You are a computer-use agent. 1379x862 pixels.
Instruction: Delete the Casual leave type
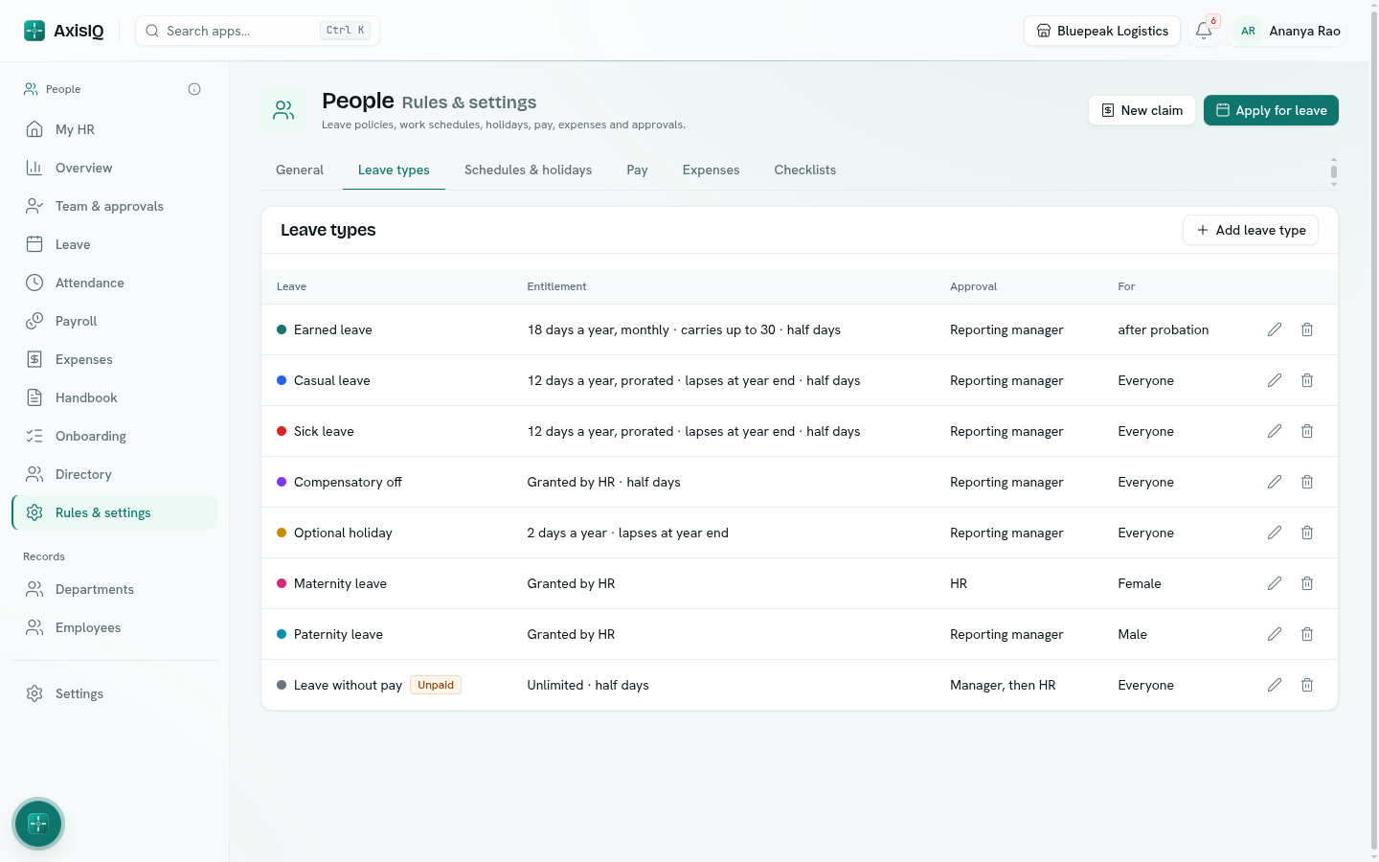1307,380
